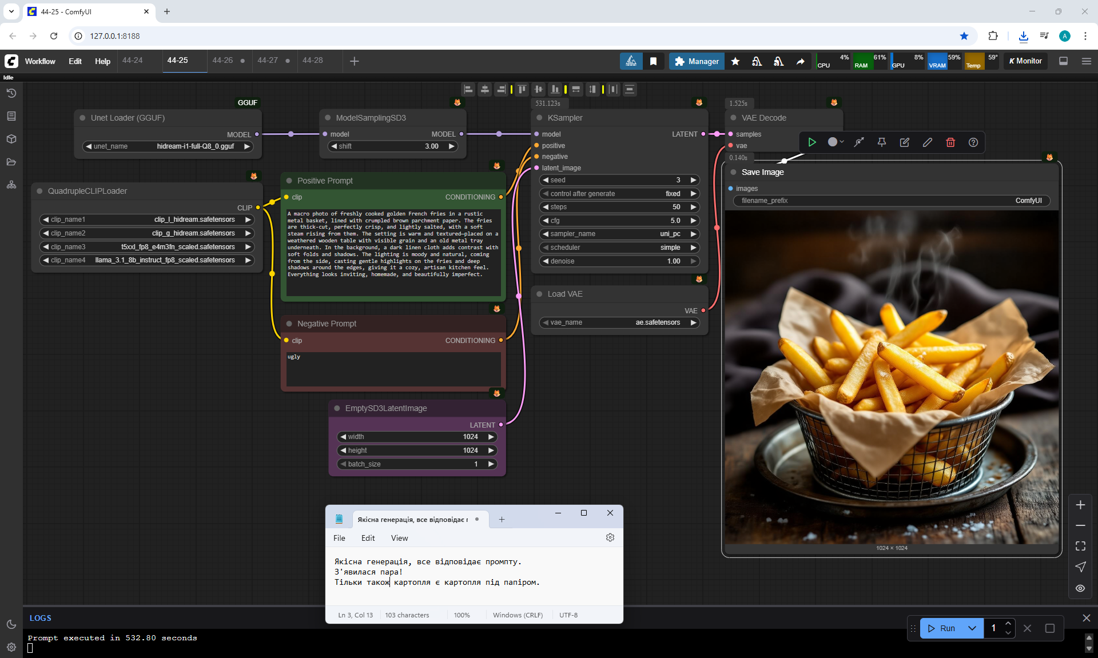1098x658 pixels.
Task: Open the node color picker dropdown
Action: click(x=836, y=142)
